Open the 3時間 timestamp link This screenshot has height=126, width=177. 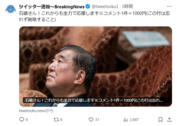tap(127, 7)
